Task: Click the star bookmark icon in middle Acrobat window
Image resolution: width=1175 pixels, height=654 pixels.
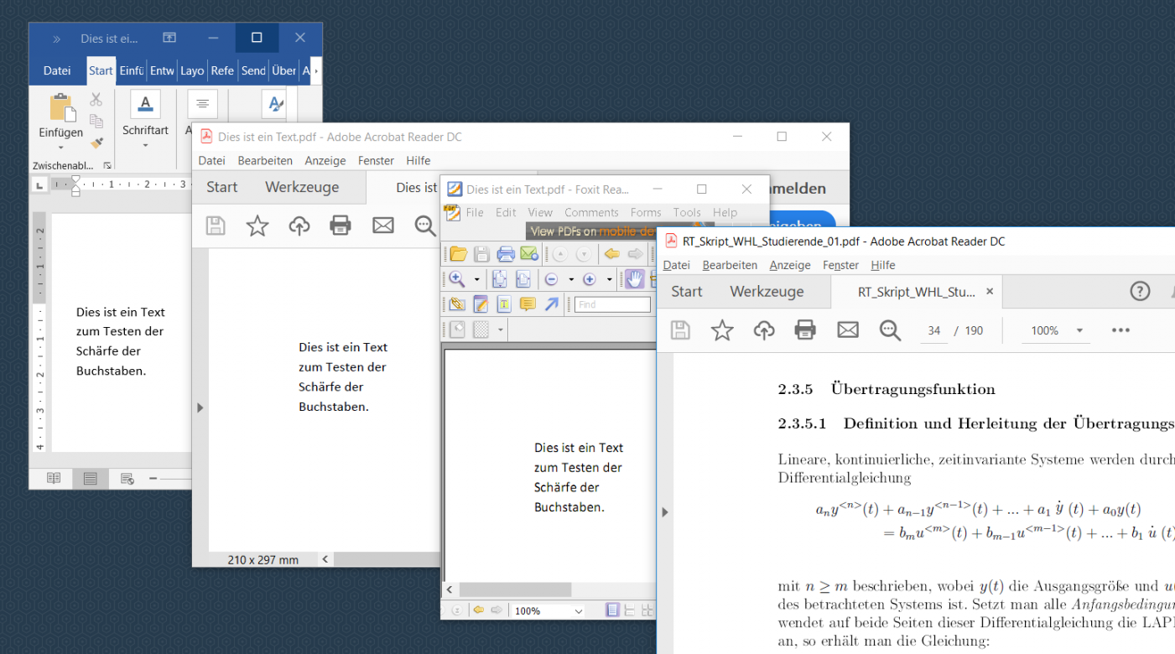Action: (x=257, y=226)
